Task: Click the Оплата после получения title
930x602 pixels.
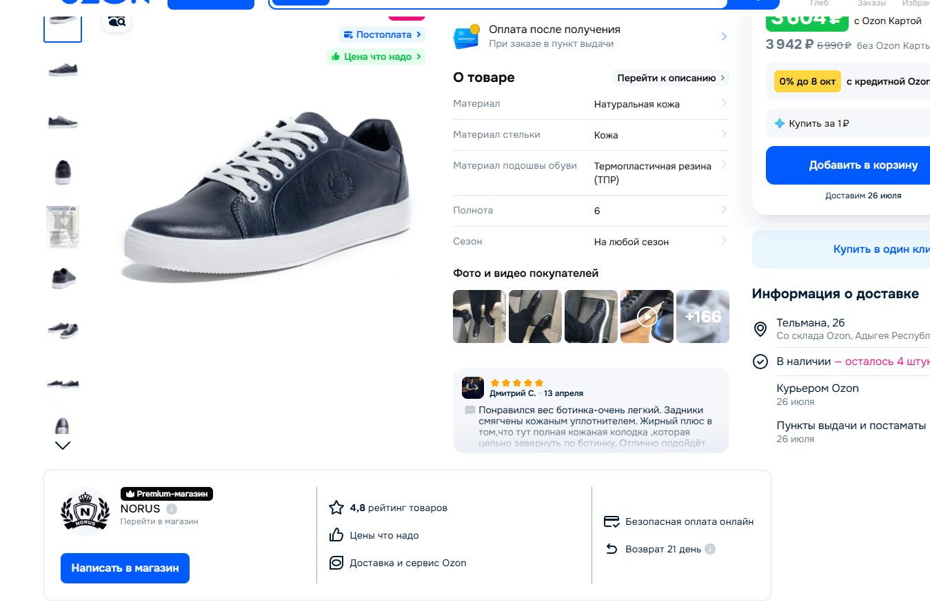Action: [x=554, y=30]
